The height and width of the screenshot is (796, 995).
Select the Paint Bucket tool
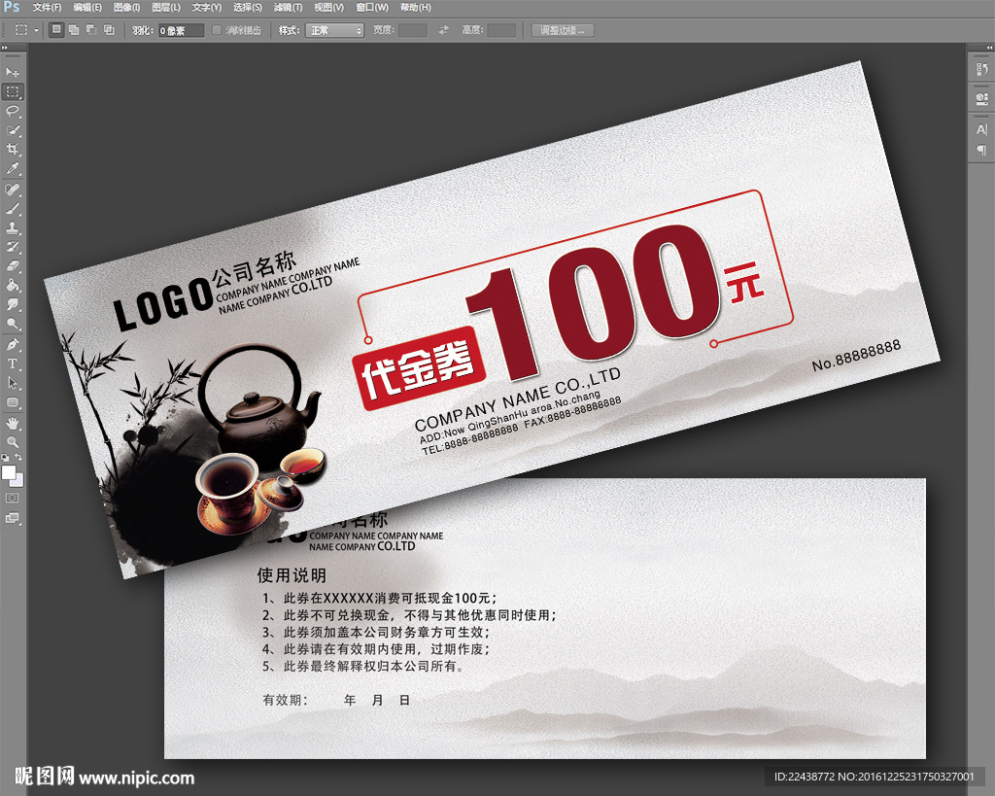(x=12, y=285)
